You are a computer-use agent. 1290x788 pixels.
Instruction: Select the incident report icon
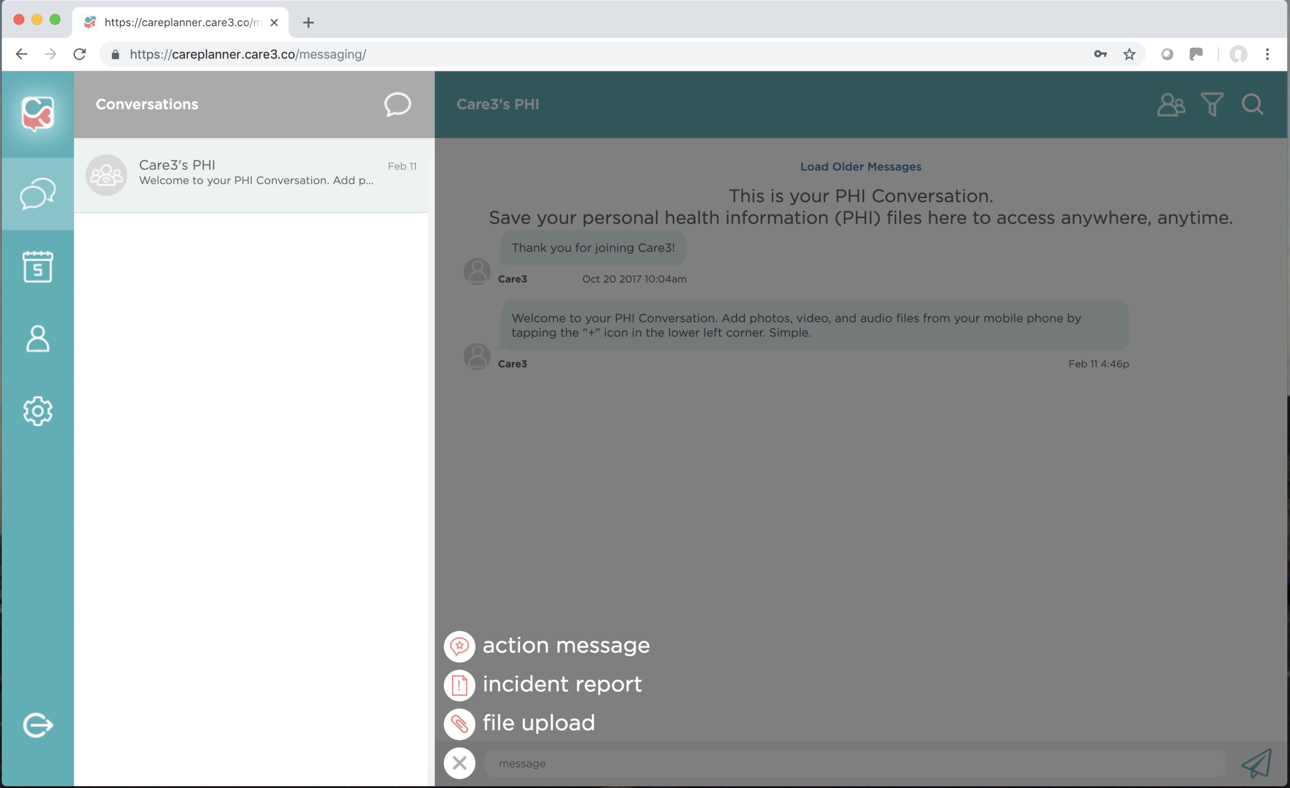tap(459, 685)
